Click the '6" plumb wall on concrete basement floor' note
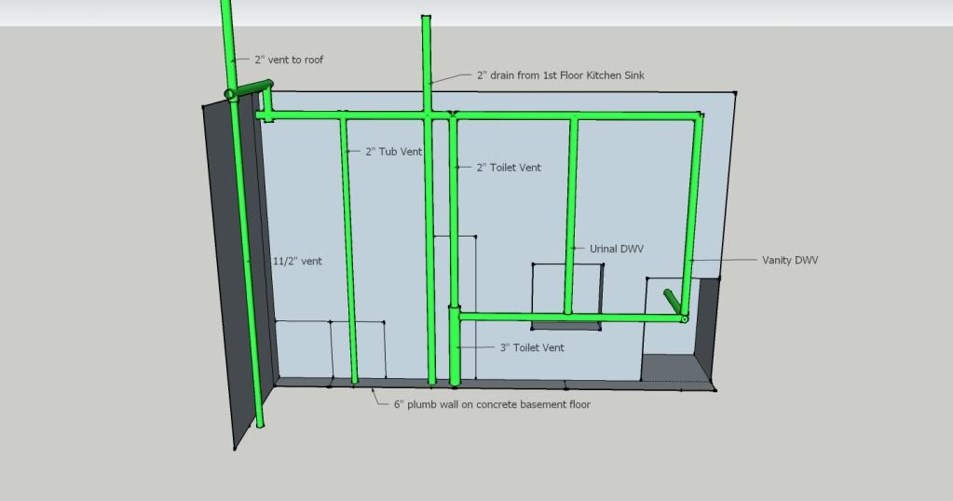The width and height of the screenshot is (953, 501). 492,404
